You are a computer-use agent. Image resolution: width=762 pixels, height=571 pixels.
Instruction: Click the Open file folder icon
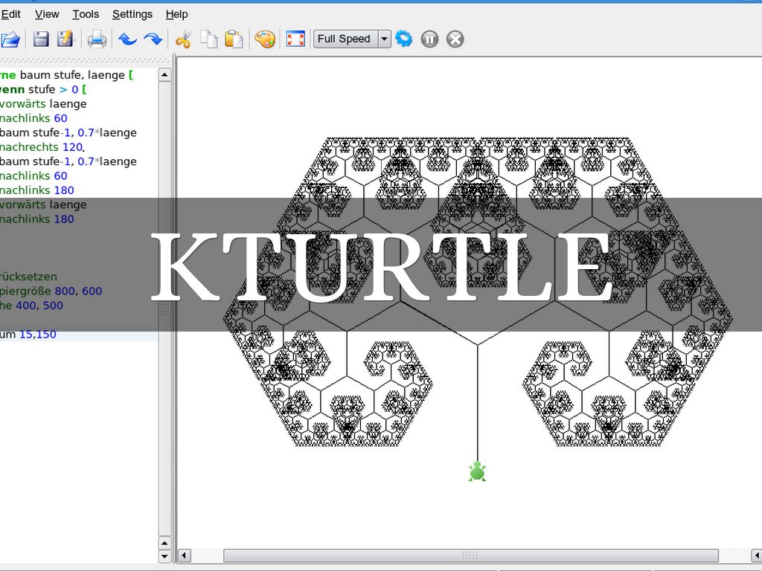coord(10,39)
